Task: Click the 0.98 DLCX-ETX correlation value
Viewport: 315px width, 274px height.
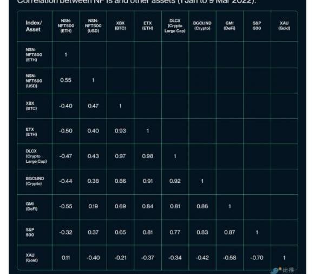Action: tap(148, 156)
